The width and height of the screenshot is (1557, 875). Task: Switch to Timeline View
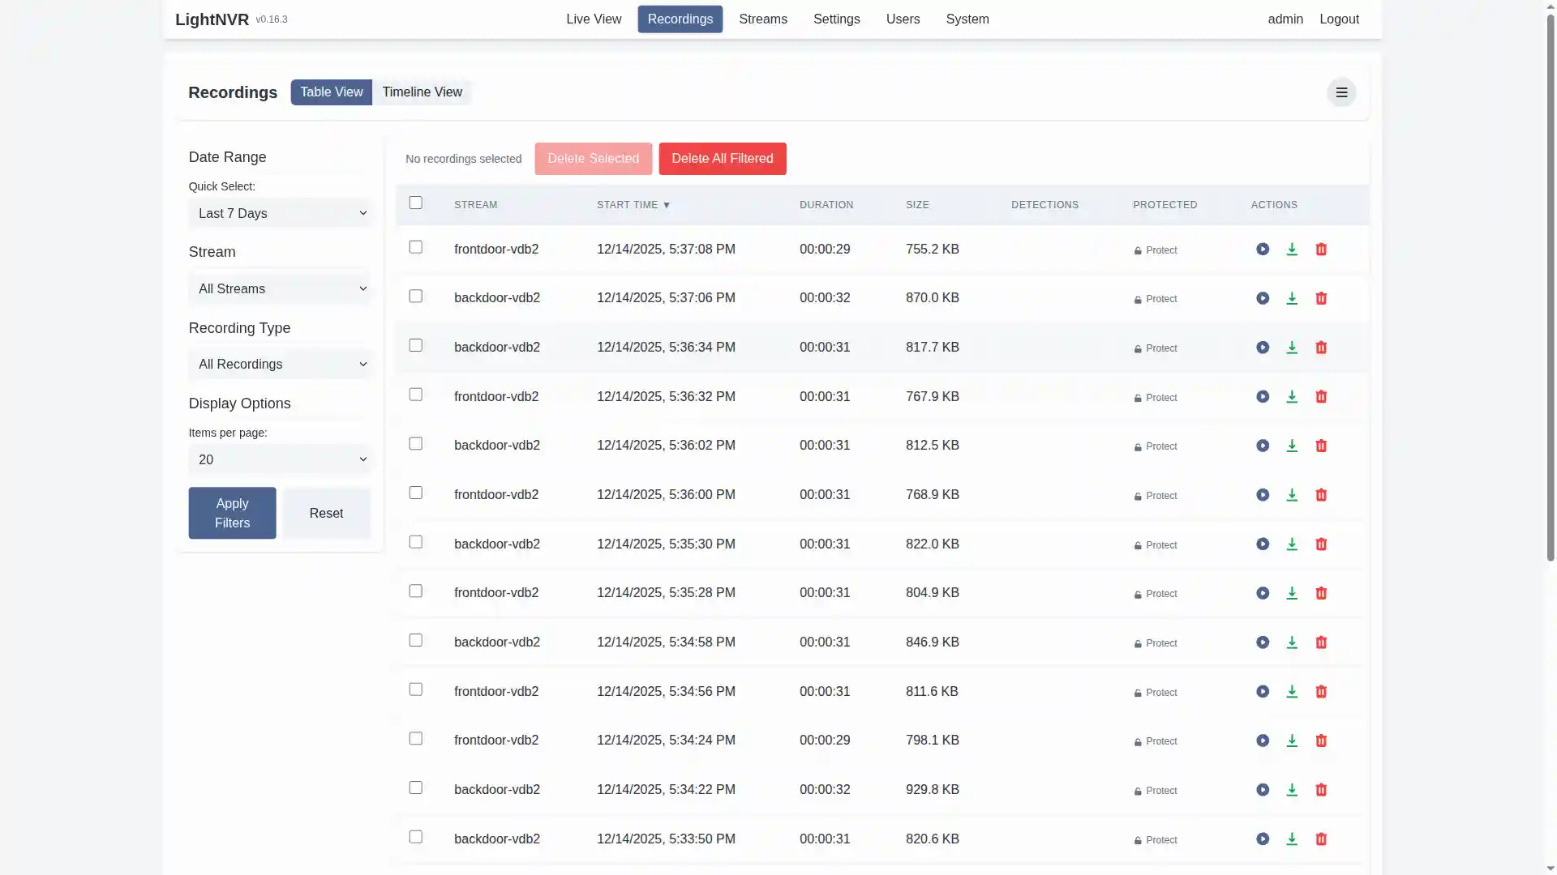pyautogui.click(x=422, y=92)
